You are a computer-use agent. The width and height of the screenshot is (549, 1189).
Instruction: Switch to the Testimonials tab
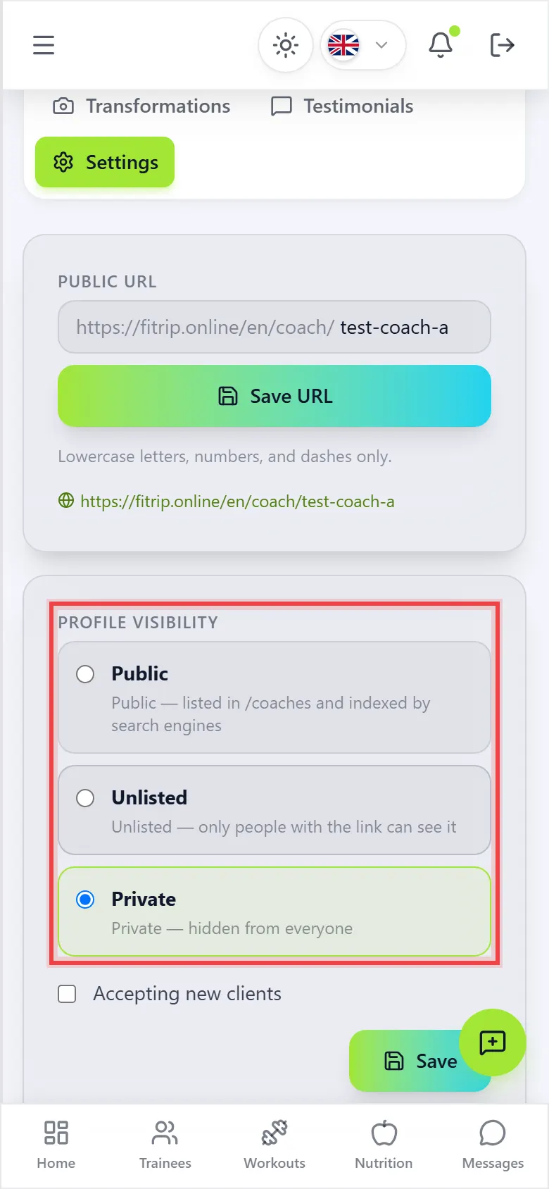[x=342, y=106]
